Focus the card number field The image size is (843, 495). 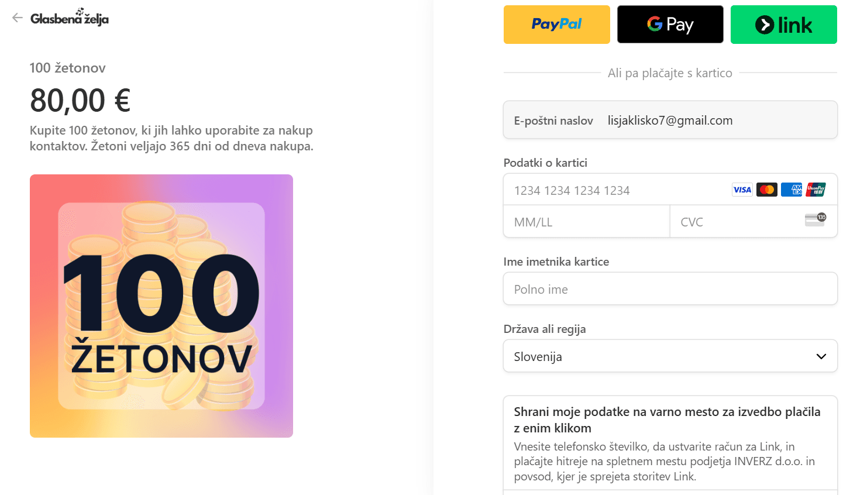614,190
